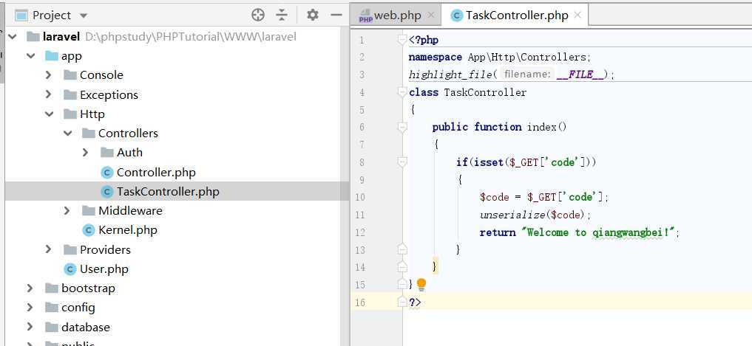This screenshot has height=346, width=752.
Task: Click the unserialize call on line 11
Action: 512,215
